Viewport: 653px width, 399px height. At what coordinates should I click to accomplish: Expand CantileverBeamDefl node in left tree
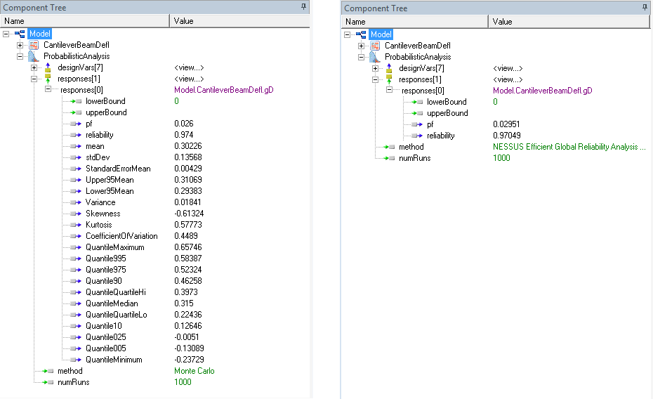click(x=20, y=45)
